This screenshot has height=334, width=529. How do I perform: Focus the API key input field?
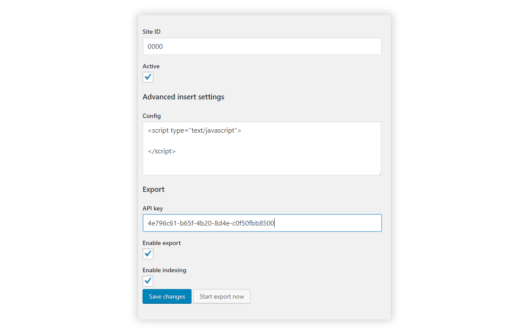pos(262,223)
